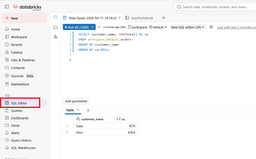Click the search data and notebooks field
The image size is (256, 159).
tap(215, 7)
